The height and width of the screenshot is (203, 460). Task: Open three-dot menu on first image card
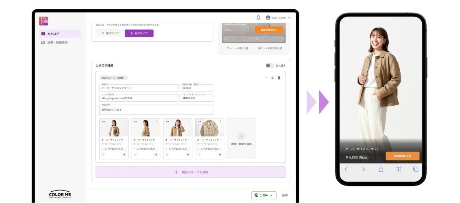pos(125,121)
